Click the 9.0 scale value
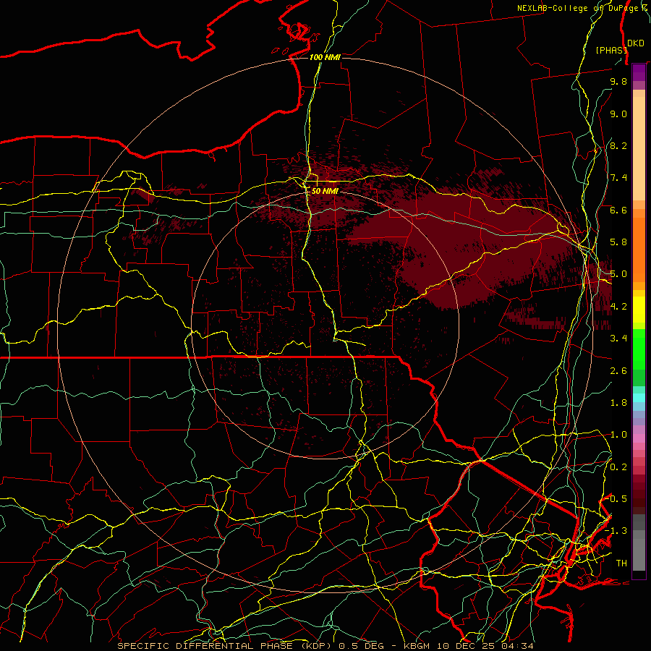651x651 pixels. tap(618, 114)
